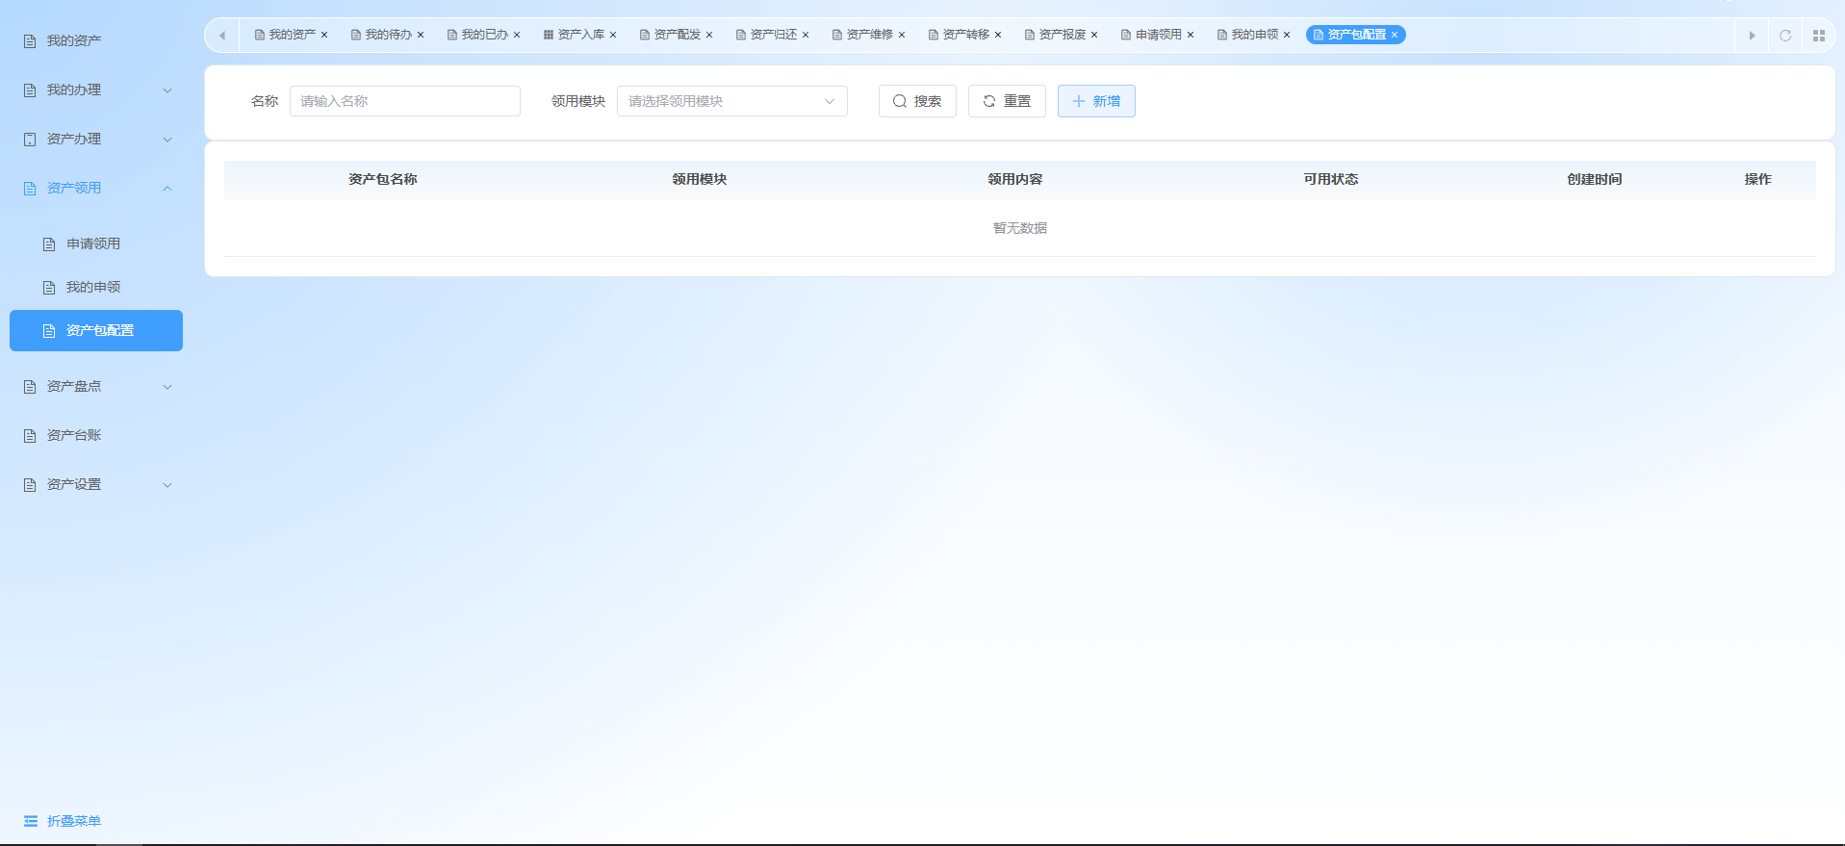Click the 资产包名称 column header

[383, 179]
